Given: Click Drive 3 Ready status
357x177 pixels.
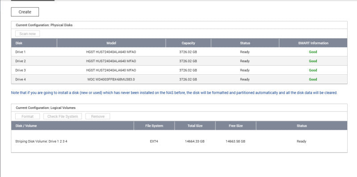Looking at the screenshot, I should pyautogui.click(x=245, y=70).
